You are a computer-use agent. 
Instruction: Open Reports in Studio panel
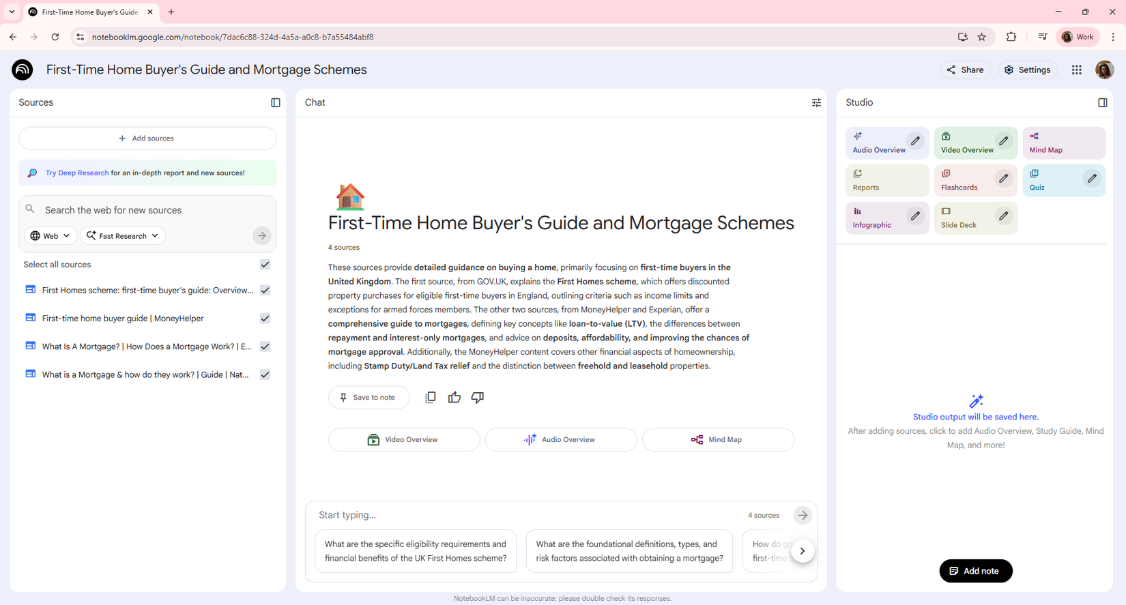coord(886,181)
